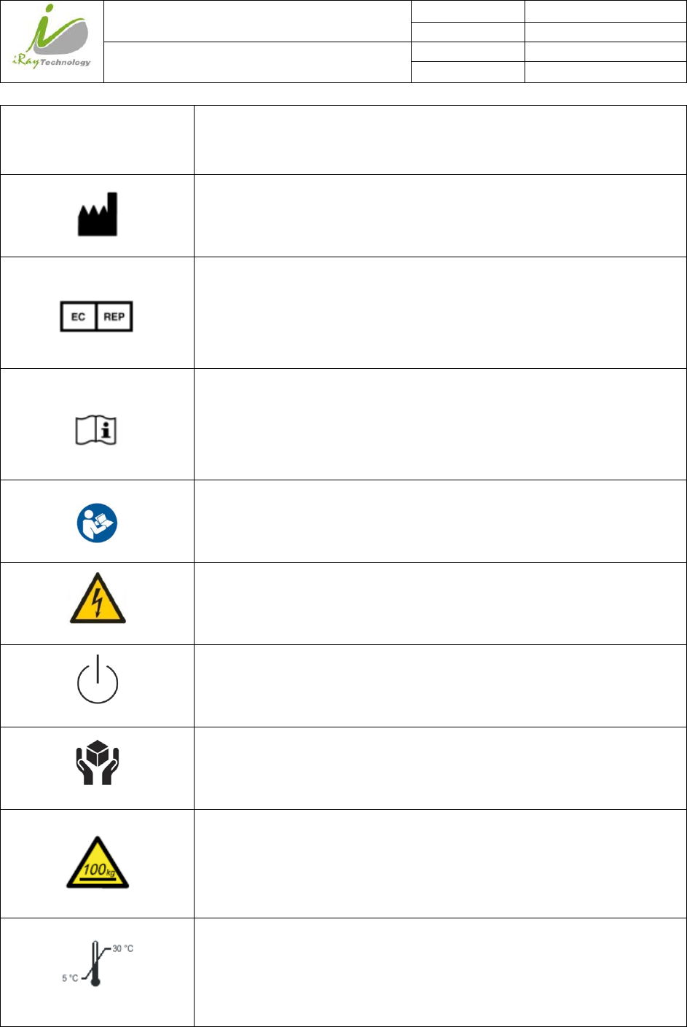Click the 30 °C upper limit label
687x1027 pixels.
tap(122, 949)
